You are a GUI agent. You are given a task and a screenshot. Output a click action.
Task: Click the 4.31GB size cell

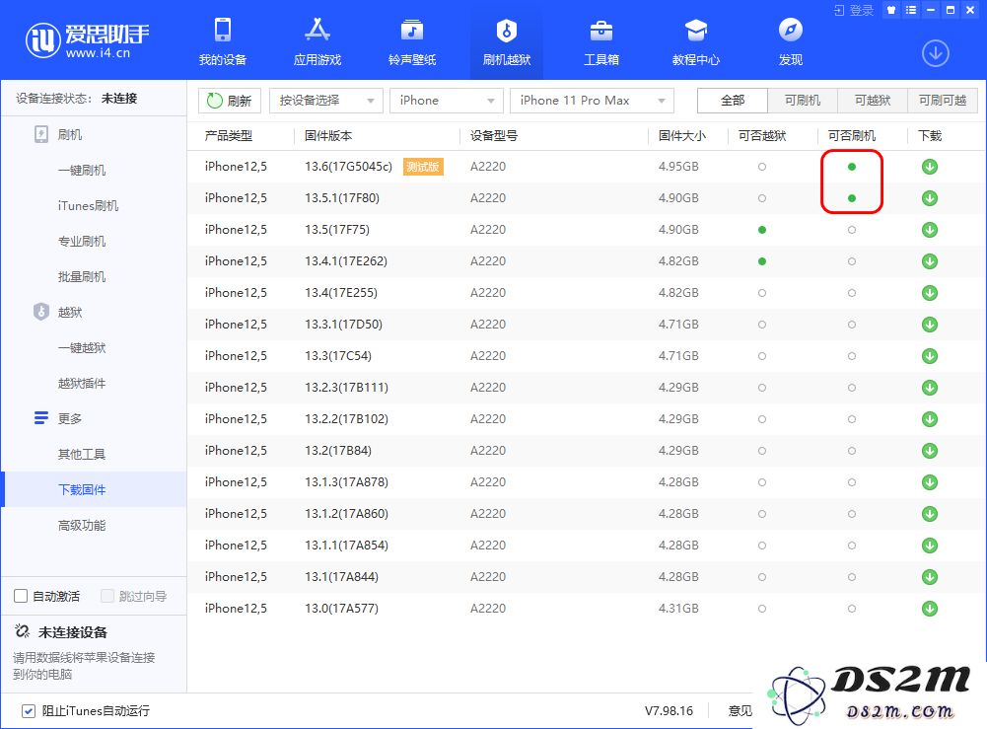[x=678, y=609]
